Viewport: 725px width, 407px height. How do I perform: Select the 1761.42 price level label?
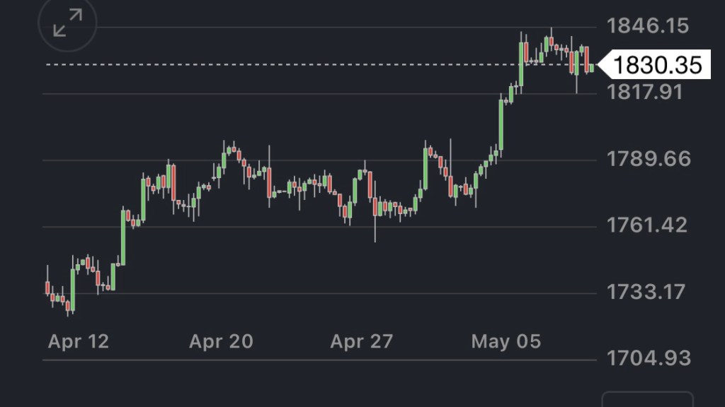click(x=647, y=225)
